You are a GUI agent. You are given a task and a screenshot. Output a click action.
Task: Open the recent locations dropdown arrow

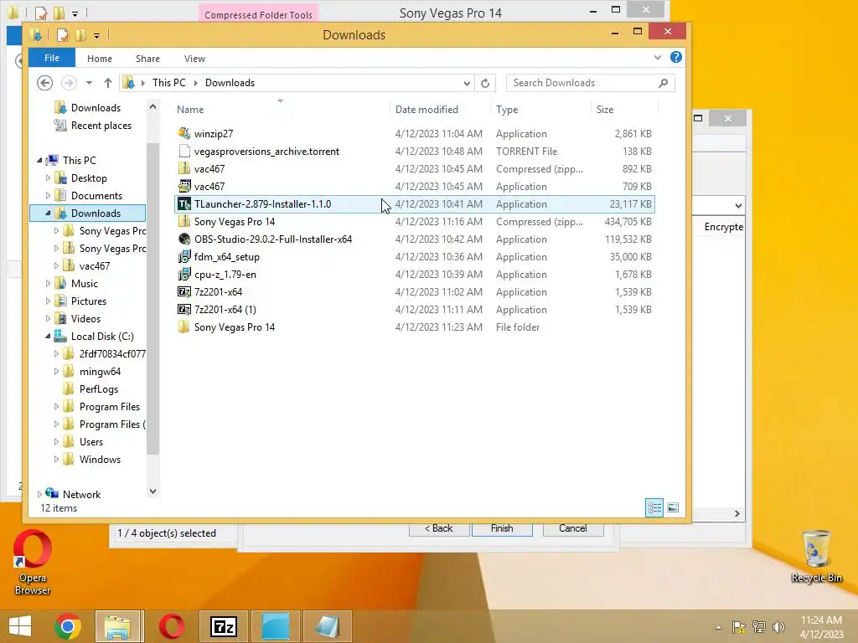pos(89,83)
